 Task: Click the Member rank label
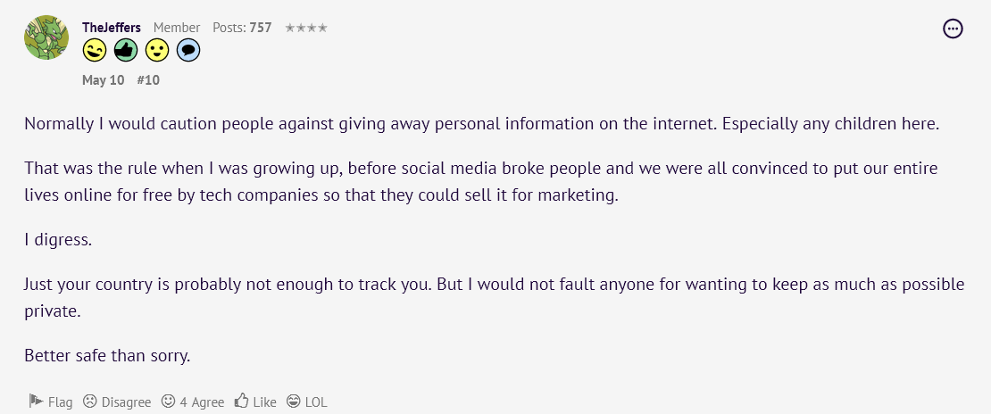(x=177, y=27)
